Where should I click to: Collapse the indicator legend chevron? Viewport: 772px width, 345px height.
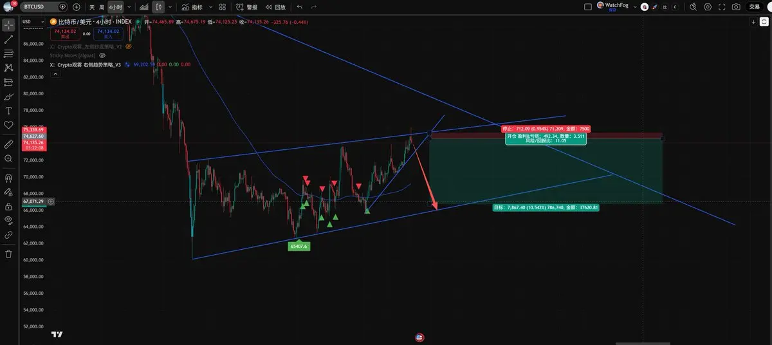54,74
